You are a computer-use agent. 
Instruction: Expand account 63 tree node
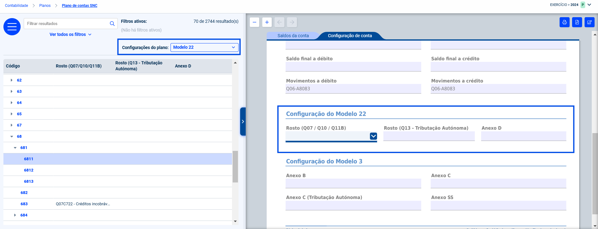coord(12,92)
